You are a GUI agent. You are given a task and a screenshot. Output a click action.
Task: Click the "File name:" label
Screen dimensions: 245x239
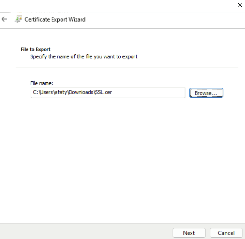(x=42, y=83)
